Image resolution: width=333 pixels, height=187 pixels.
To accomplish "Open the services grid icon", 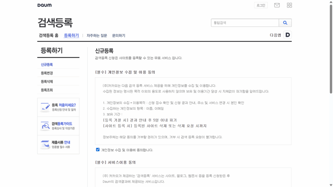I will coord(289,5).
